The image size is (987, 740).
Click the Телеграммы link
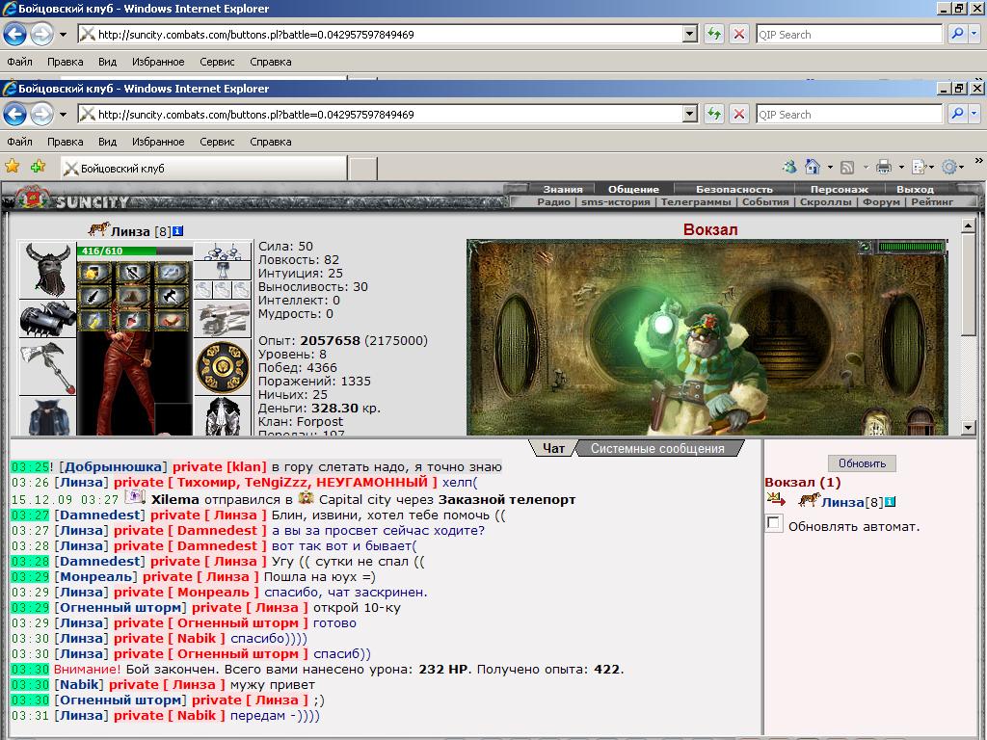(x=696, y=202)
